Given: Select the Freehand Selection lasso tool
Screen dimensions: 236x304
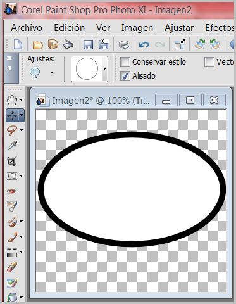Looking at the screenshot, I should pyautogui.click(x=12, y=130).
